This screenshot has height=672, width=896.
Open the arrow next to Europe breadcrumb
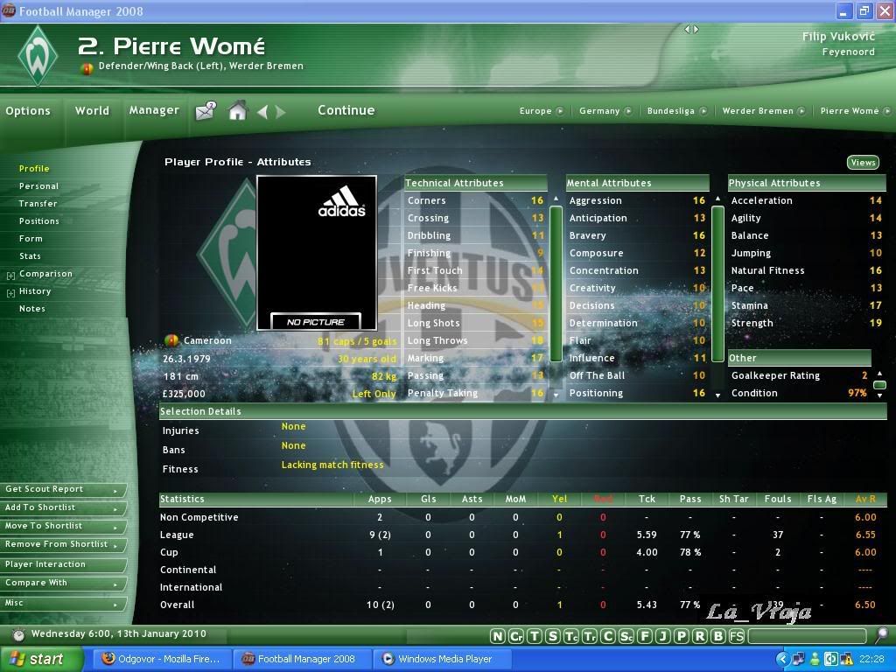(560, 111)
